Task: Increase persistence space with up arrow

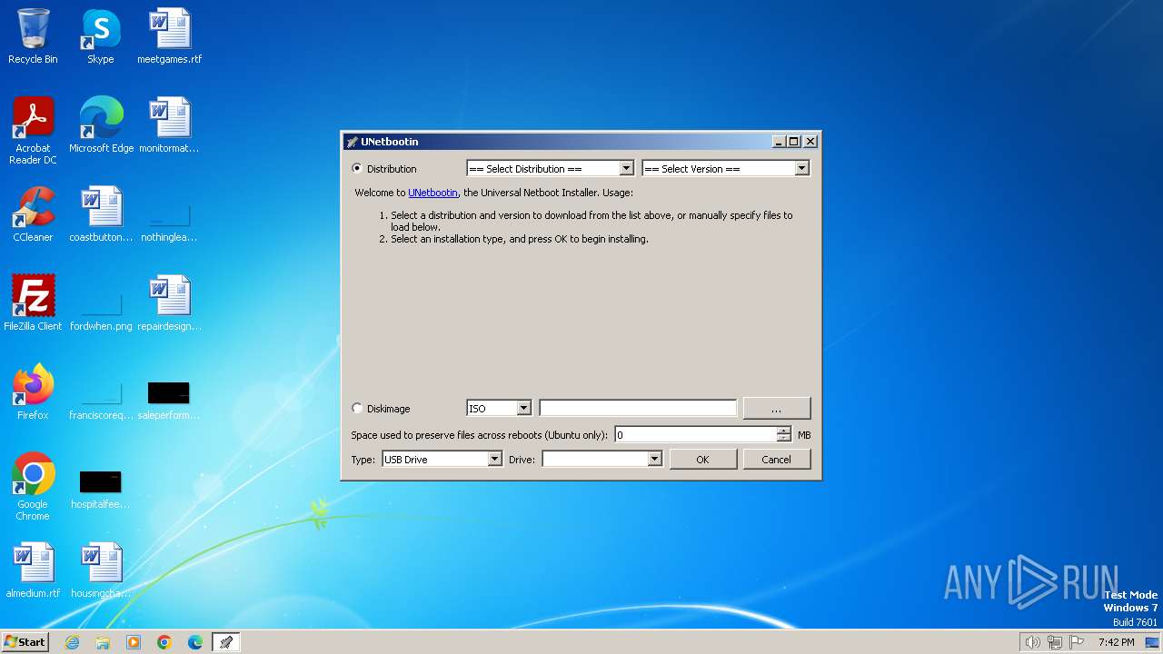Action: (x=784, y=431)
